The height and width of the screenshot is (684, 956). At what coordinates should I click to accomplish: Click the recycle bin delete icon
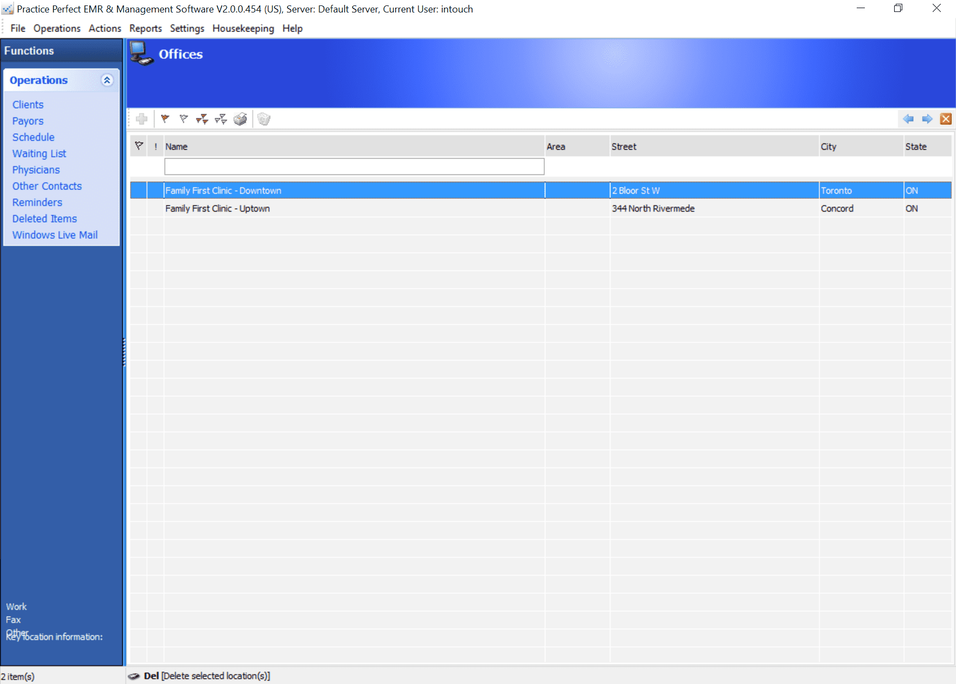point(264,119)
